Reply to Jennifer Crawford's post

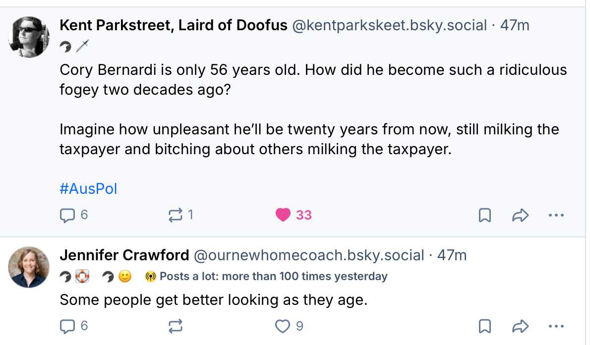[x=67, y=326]
